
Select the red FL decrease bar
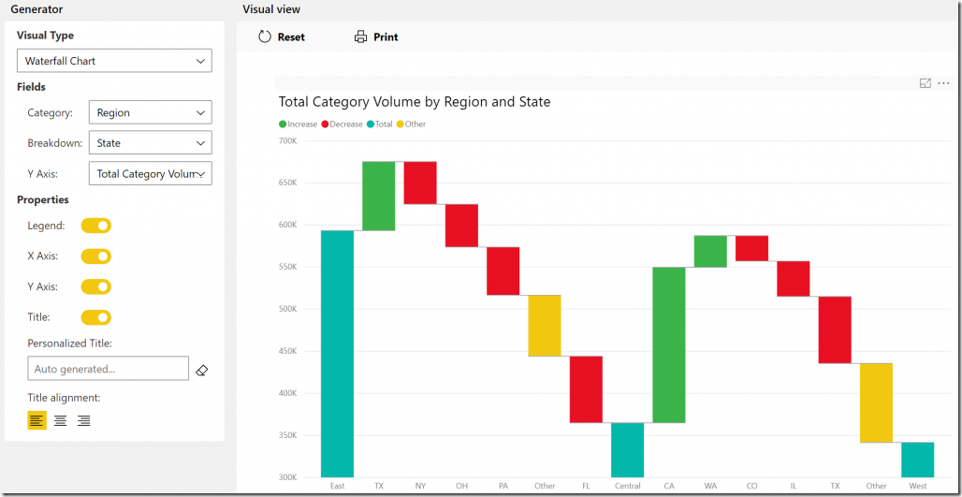point(586,389)
